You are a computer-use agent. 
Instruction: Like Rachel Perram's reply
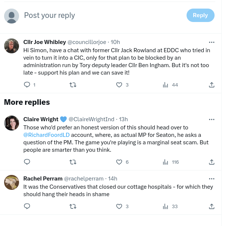click(119, 206)
